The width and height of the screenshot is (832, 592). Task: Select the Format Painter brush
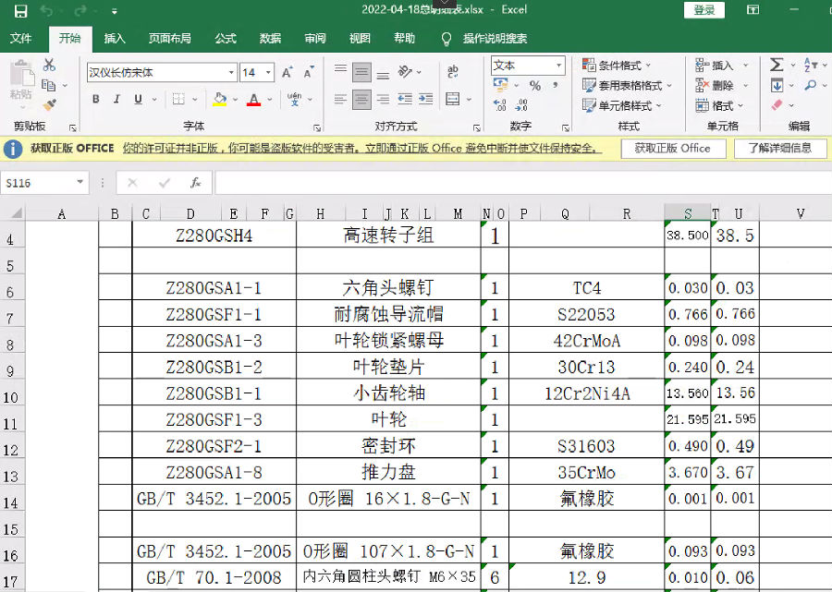click(x=49, y=105)
